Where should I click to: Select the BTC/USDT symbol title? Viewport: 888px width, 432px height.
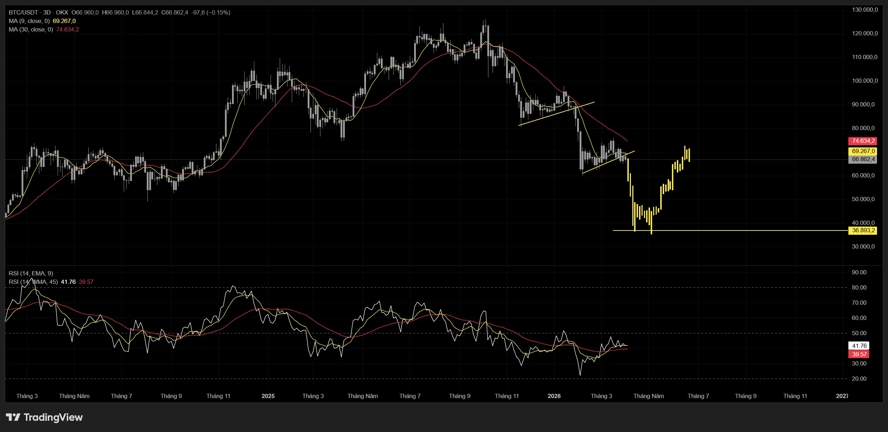coord(23,12)
